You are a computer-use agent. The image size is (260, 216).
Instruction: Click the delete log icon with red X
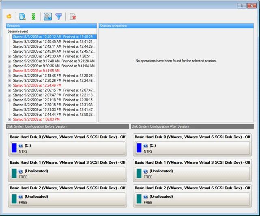73,17
